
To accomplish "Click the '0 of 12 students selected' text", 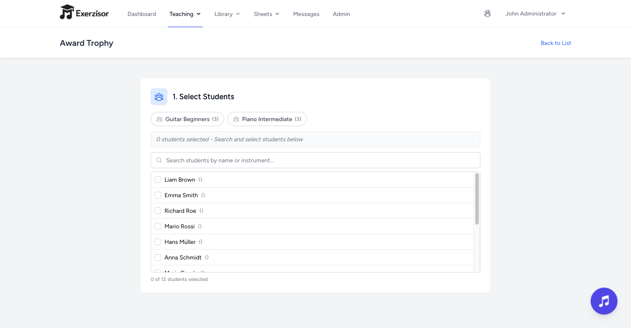I will point(179,279).
